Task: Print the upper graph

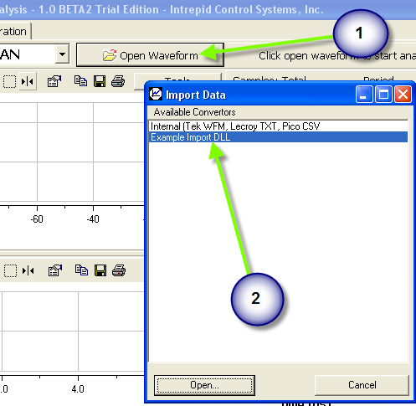Action: click(118, 81)
